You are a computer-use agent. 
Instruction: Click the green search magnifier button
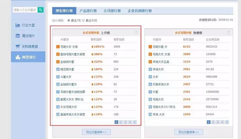(x=40, y=10)
